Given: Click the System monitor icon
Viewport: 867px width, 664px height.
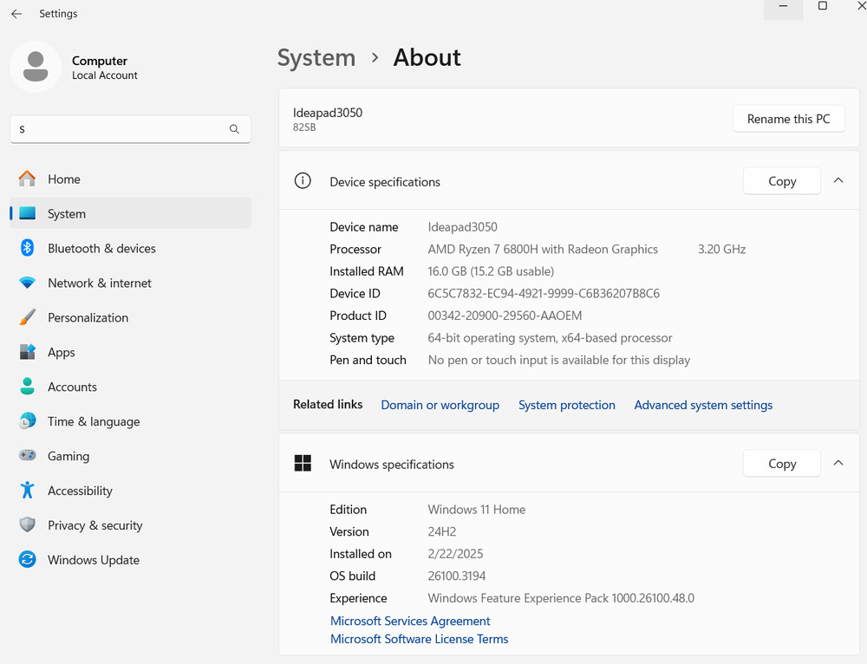Looking at the screenshot, I should 27,213.
